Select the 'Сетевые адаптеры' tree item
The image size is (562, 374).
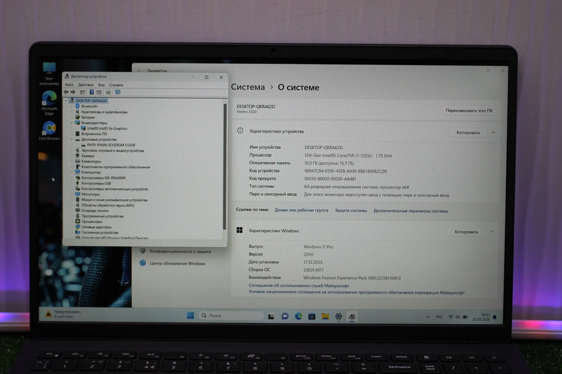point(96,227)
